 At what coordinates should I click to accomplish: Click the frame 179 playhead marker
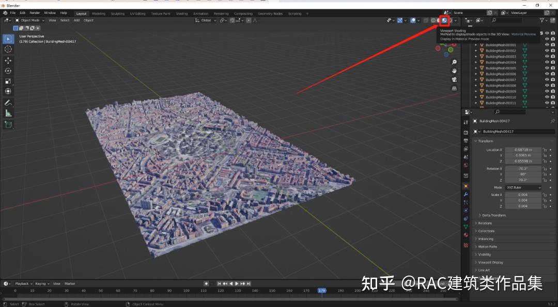click(x=322, y=290)
